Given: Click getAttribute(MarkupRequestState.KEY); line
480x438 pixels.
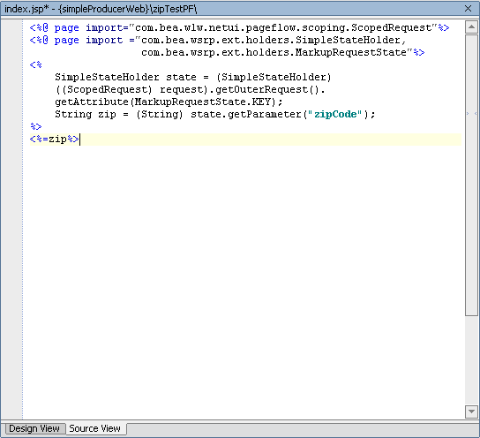Looking at the screenshot, I should click(x=169, y=102).
